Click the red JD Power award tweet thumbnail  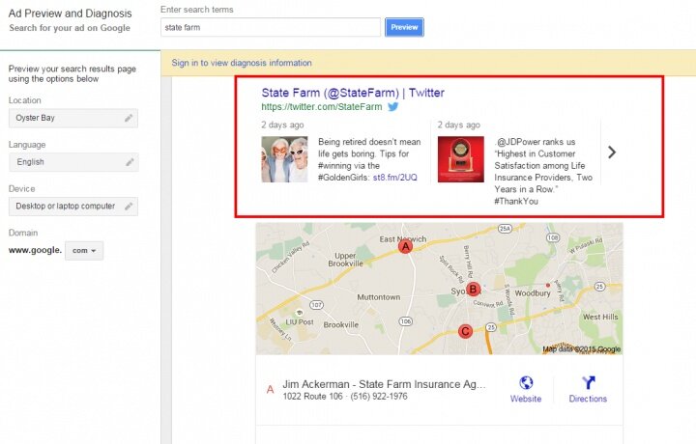pos(461,159)
